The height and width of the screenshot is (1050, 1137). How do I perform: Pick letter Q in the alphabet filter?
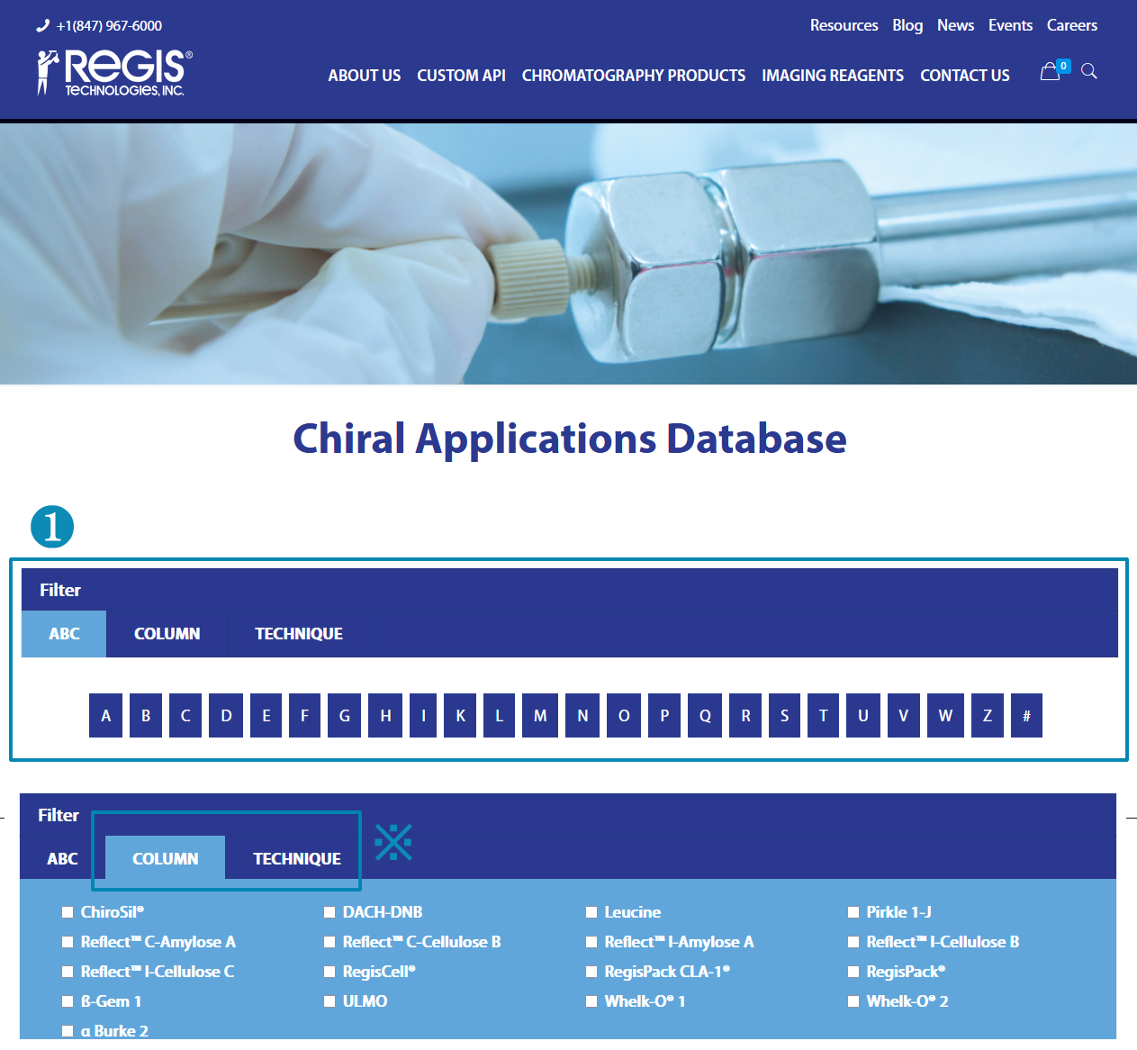705,716
